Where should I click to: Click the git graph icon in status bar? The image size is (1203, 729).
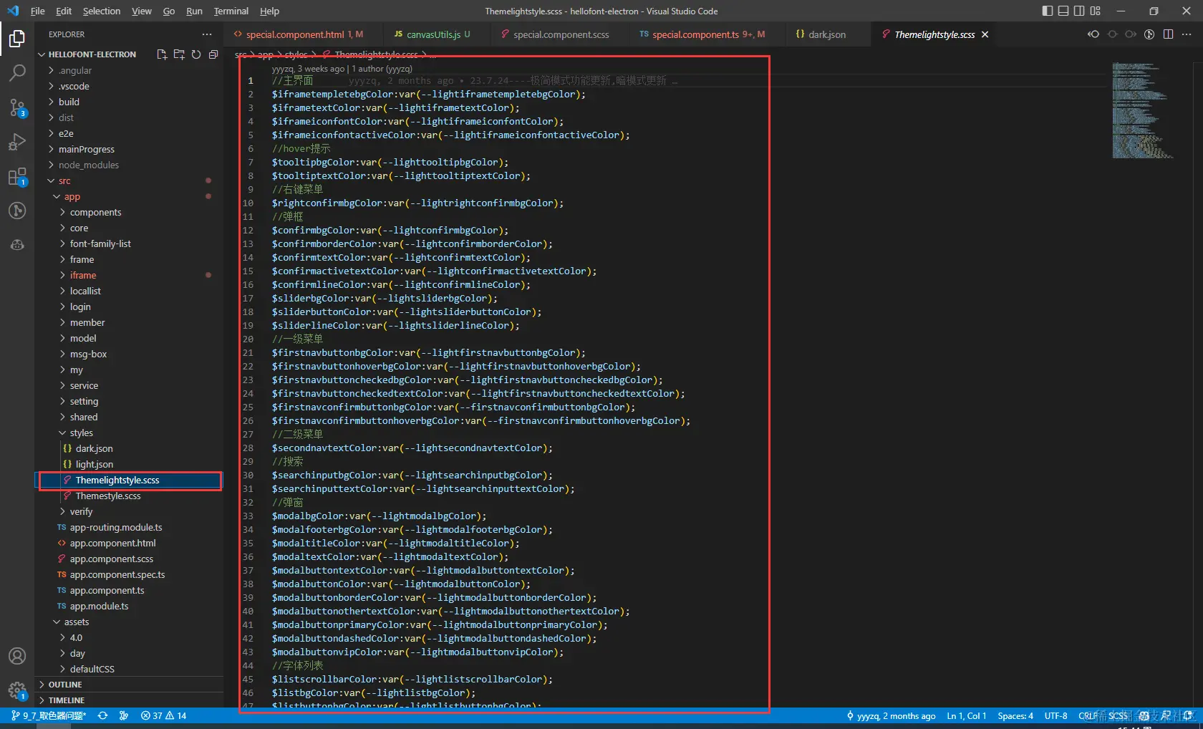124,715
